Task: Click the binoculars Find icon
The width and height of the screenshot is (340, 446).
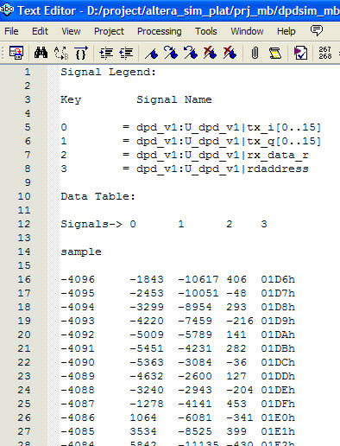Action: (x=41, y=53)
